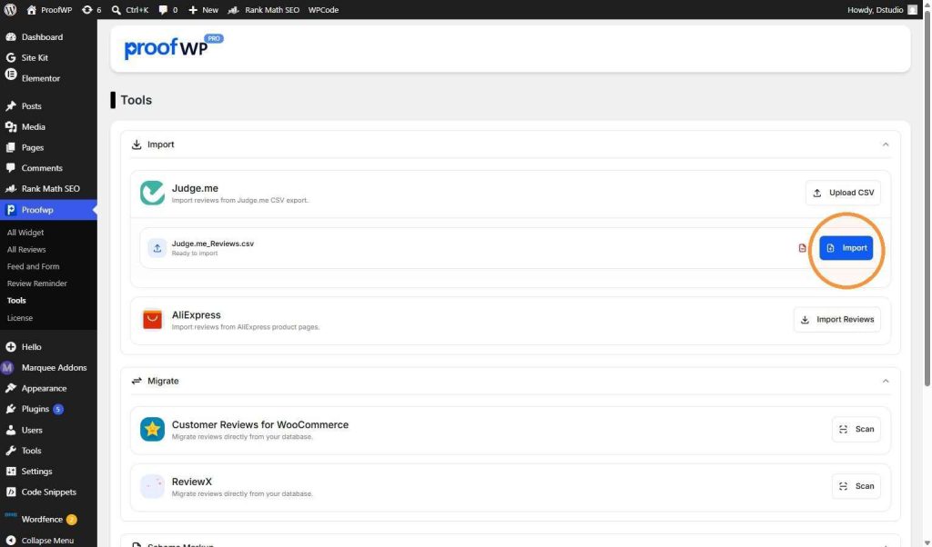Click the proofWP PRO logo
This screenshot has width=932, height=547.
point(173,47)
